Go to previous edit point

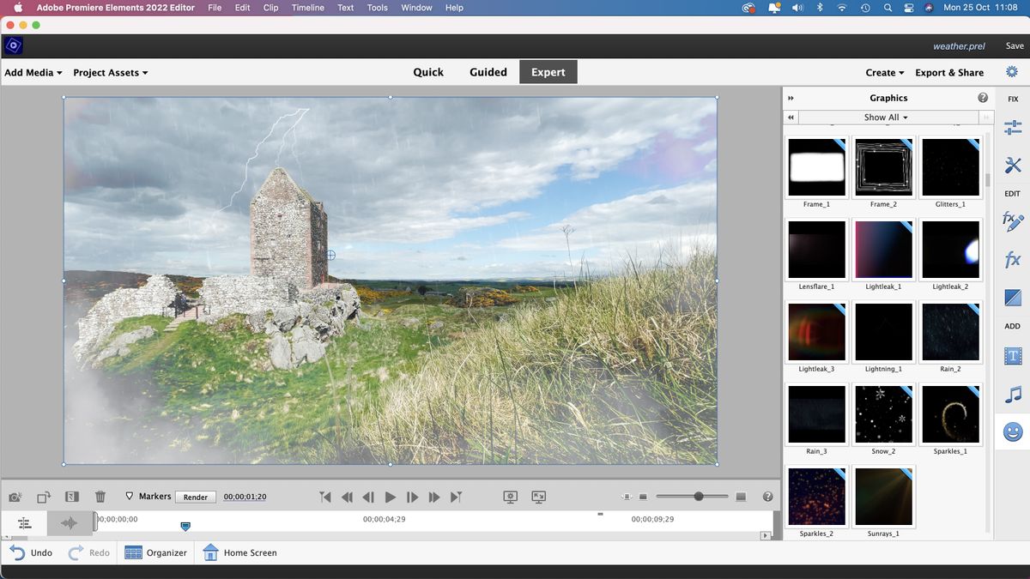(x=324, y=497)
